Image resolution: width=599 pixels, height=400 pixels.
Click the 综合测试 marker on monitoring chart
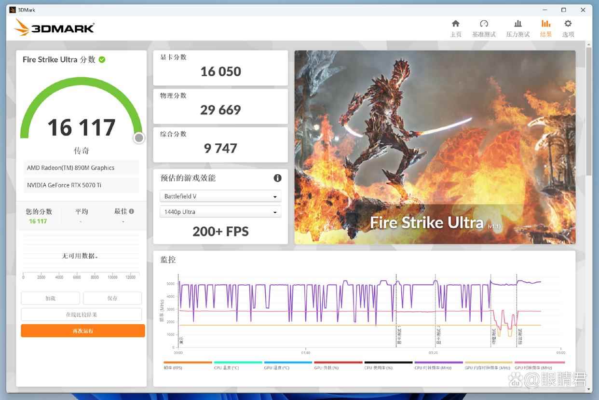point(520,336)
